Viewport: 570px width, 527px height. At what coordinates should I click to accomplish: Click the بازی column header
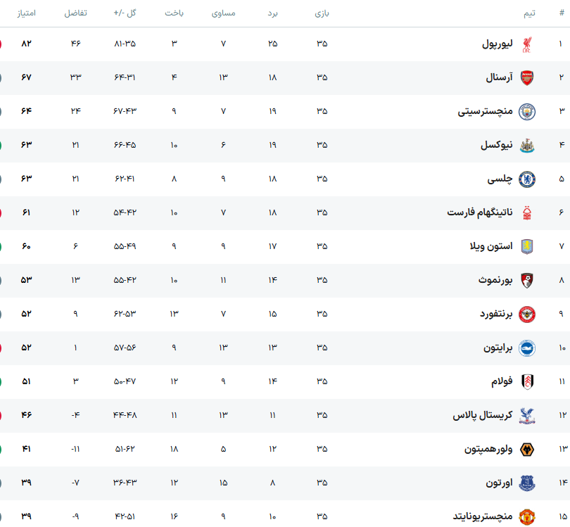click(322, 13)
